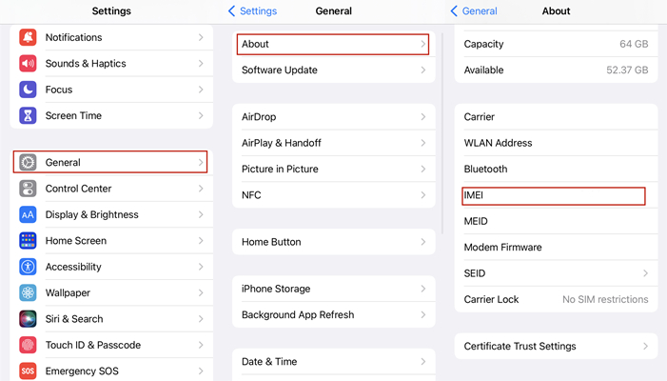Tap the red Notifications bell icon
The width and height of the screenshot is (667, 381).
coord(28,37)
